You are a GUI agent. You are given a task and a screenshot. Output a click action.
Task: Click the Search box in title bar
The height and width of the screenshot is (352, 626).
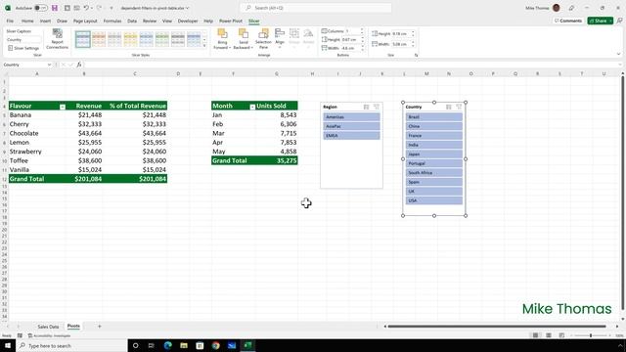[x=315, y=8]
